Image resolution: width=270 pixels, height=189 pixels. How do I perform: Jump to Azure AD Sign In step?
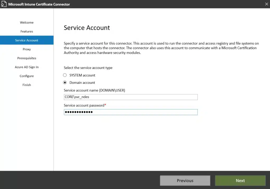pos(27,67)
